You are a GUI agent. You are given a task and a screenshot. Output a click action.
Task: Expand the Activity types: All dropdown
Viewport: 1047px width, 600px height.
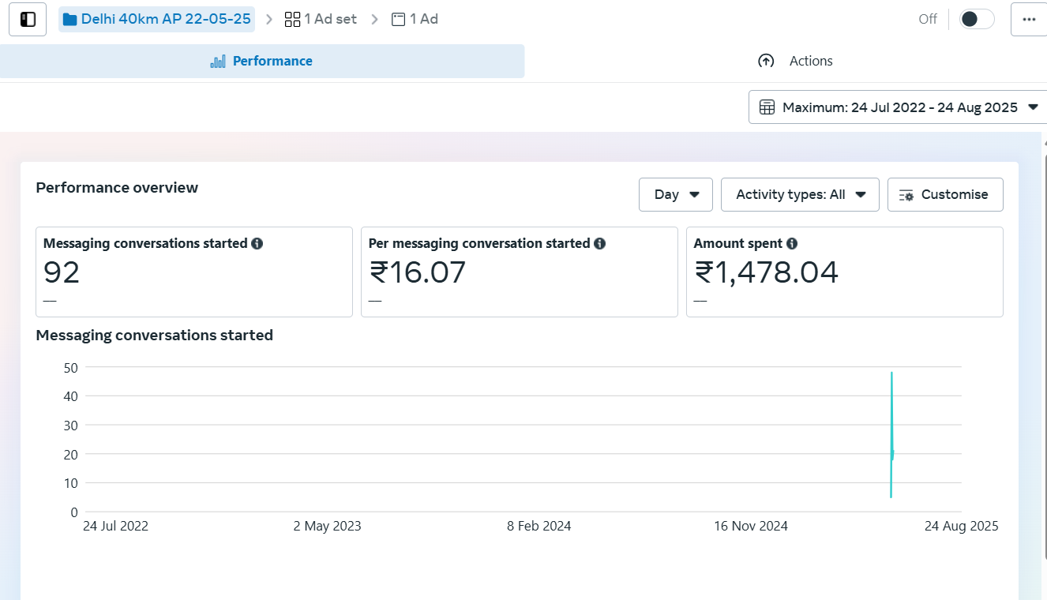(800, 194)
